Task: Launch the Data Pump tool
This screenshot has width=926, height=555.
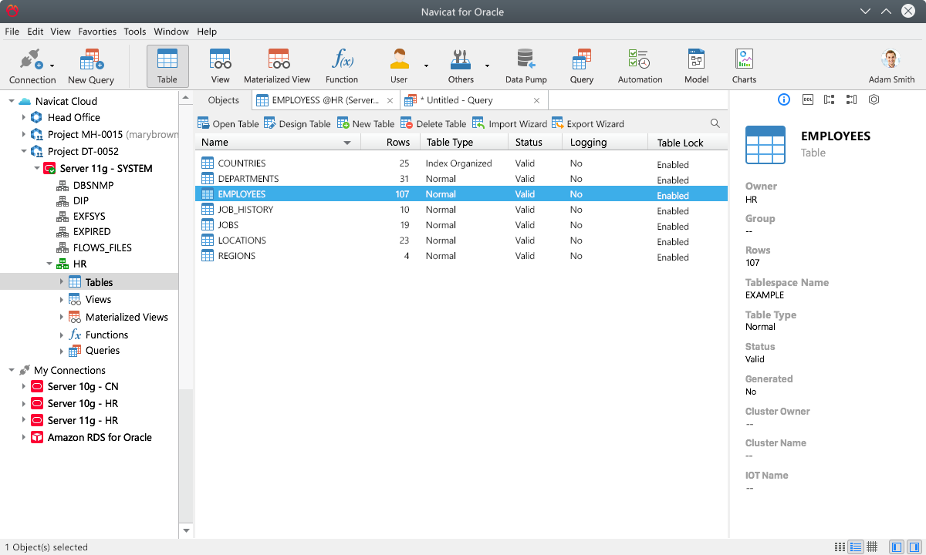Action: coord(526,66)
